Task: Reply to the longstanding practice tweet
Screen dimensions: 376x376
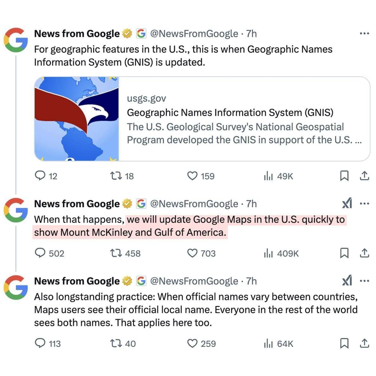Action: click(x=40, y=343)
